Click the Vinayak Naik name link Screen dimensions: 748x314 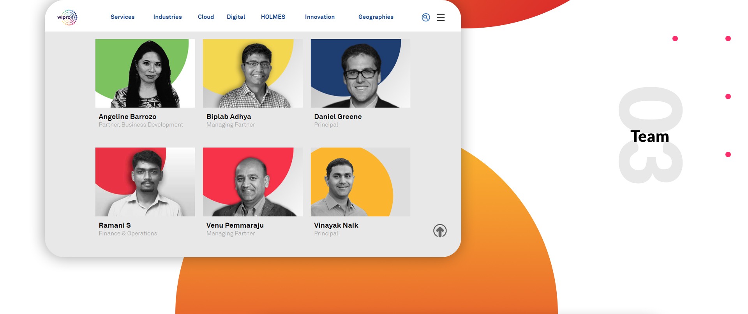336,225
